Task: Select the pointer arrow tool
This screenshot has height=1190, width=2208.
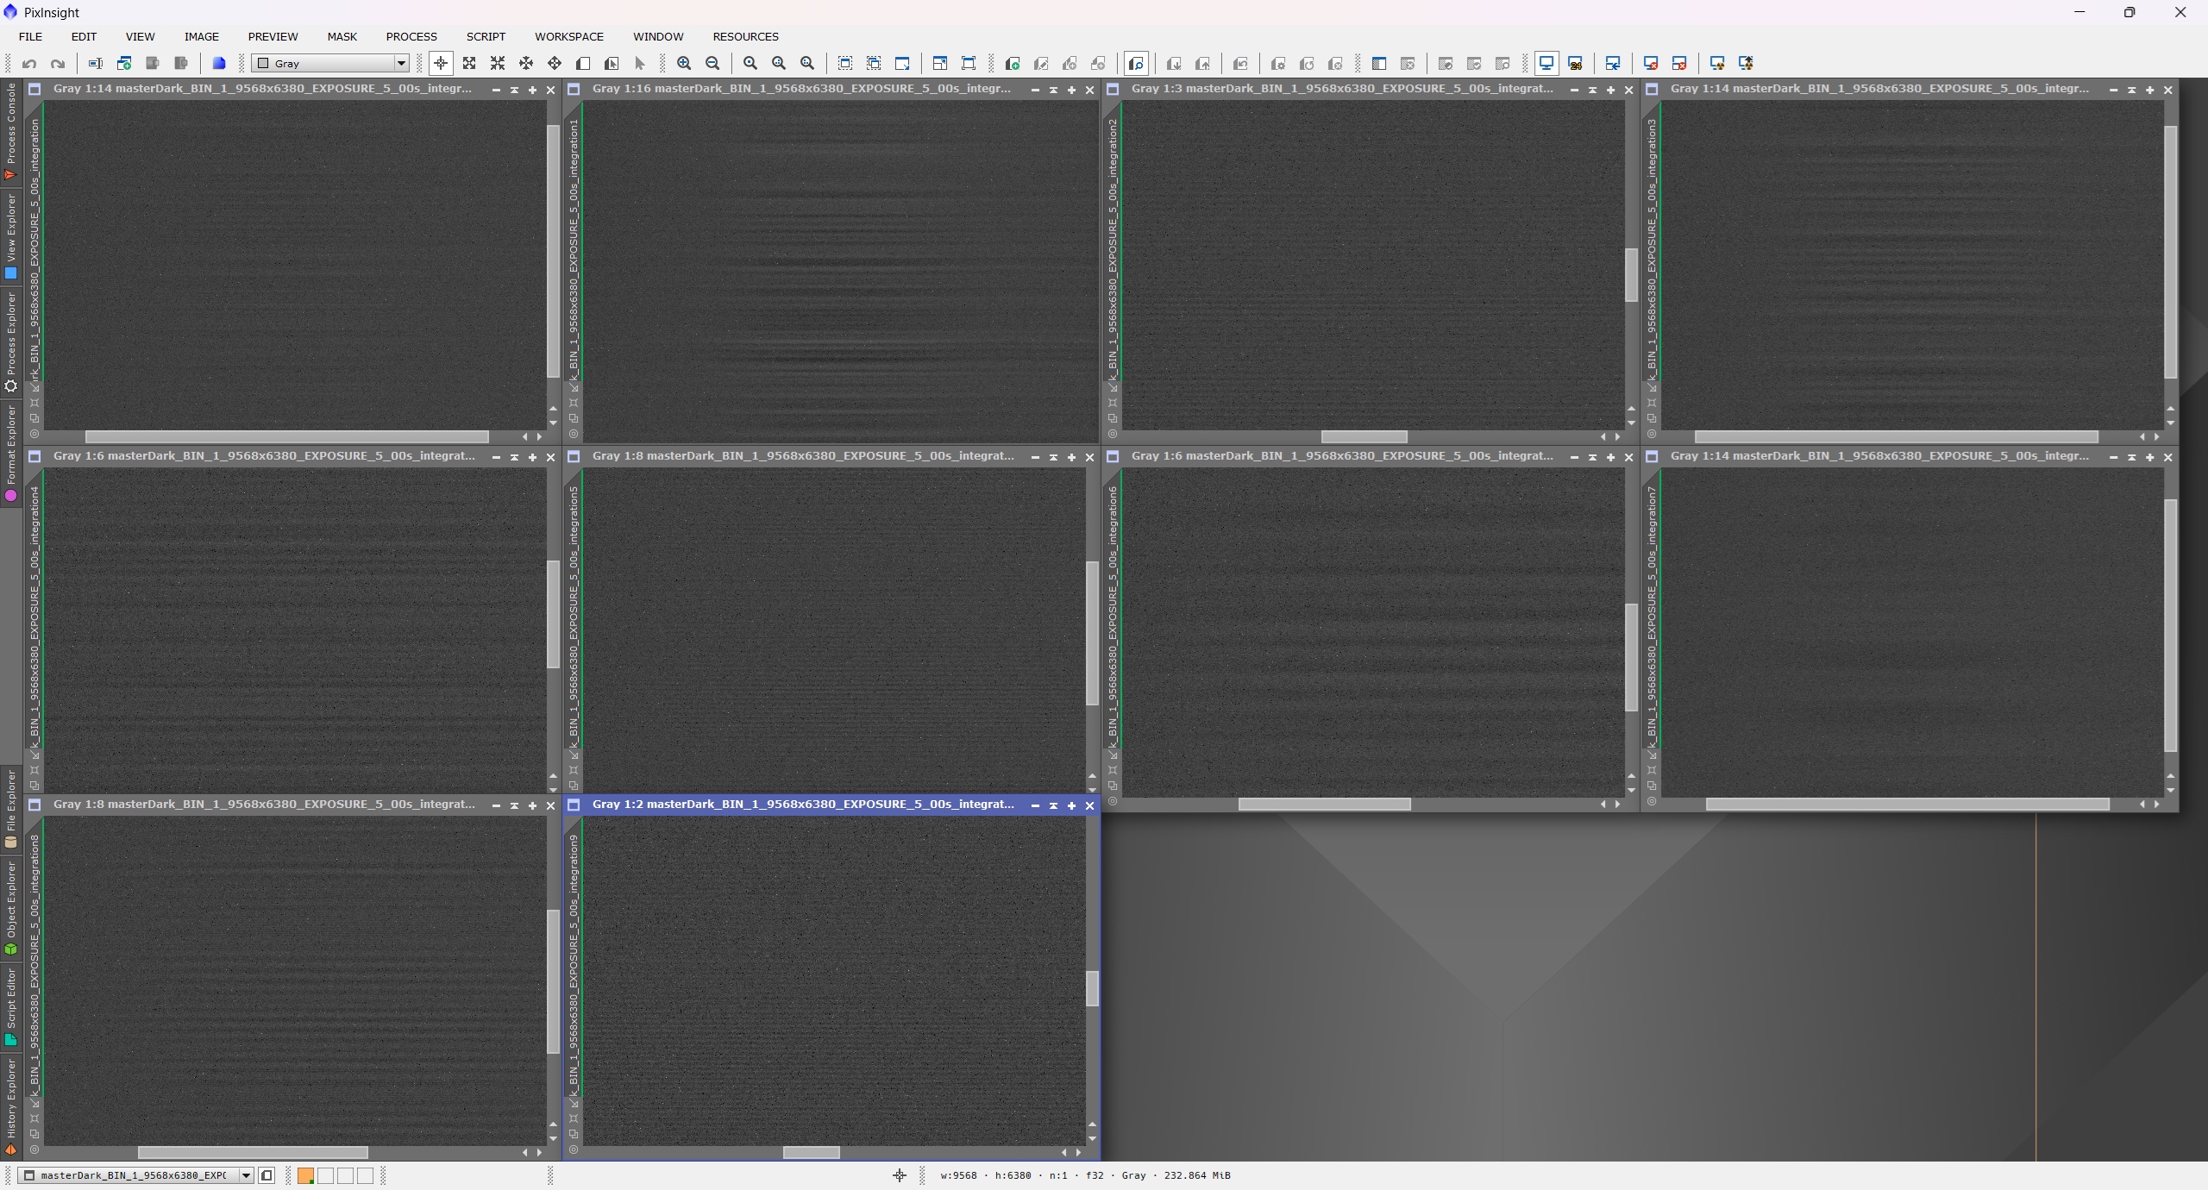Action: pos(640,63)
